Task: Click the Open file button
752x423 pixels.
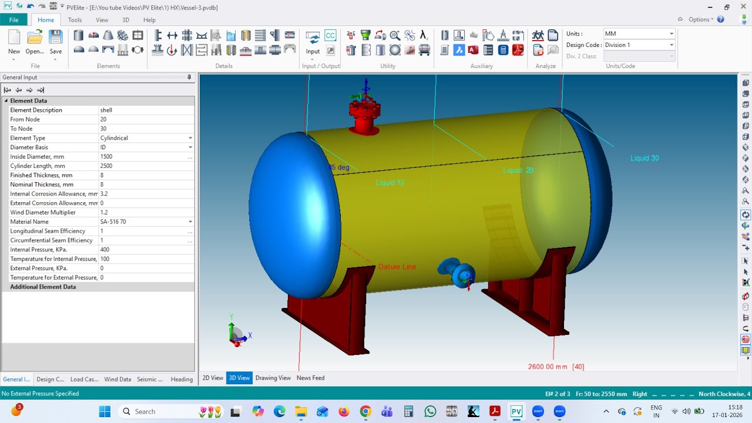Action: (35, 43)
